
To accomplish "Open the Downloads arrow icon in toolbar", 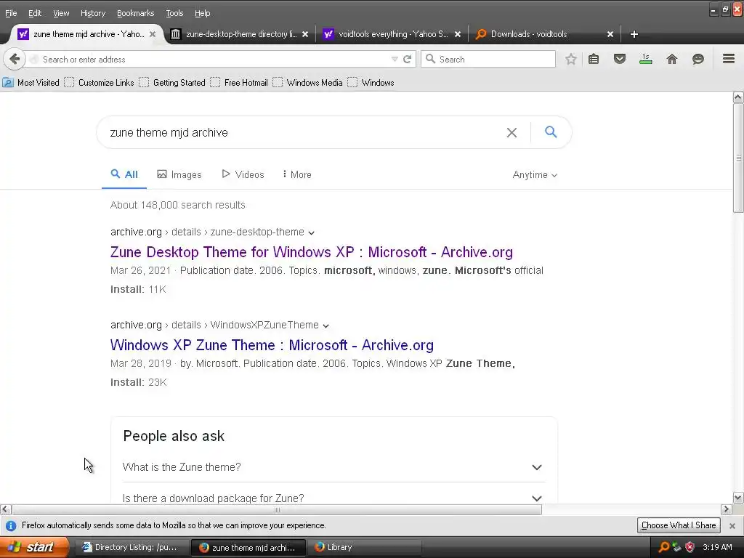I will [x=646, y=60].
